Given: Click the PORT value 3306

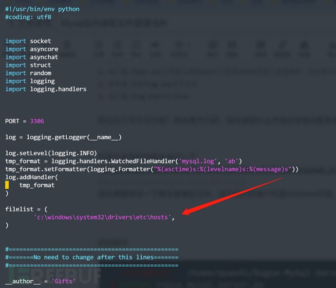Looking at the screenshot, I should pos(37,121).
